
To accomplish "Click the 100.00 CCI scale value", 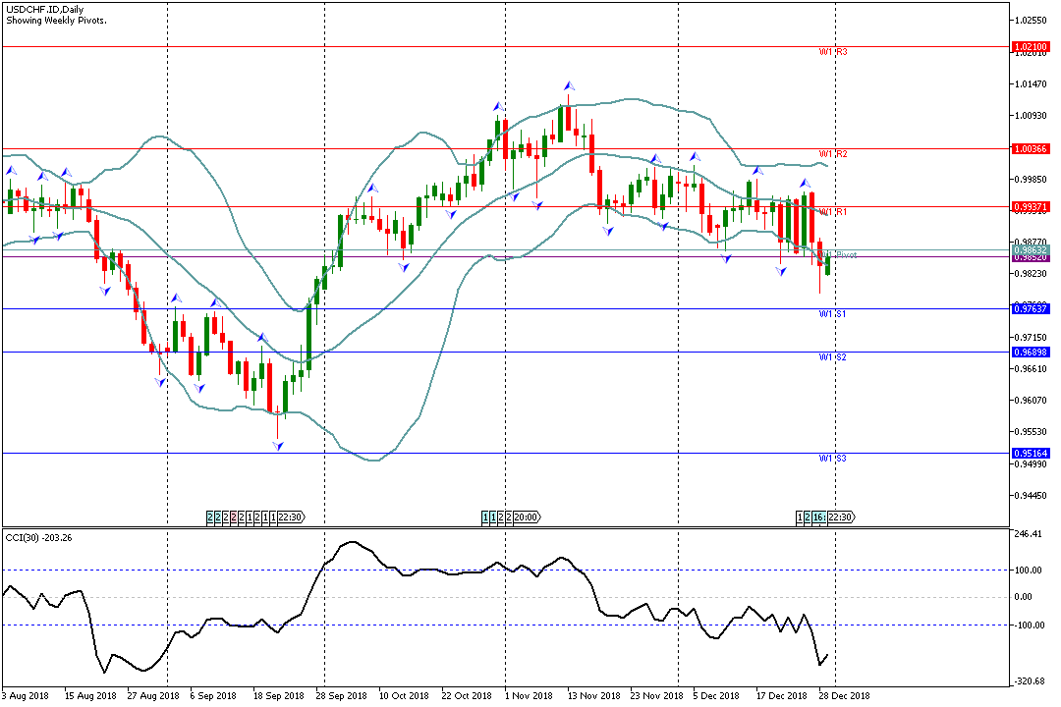I will pyautogui.click(x=1029, y=571).
